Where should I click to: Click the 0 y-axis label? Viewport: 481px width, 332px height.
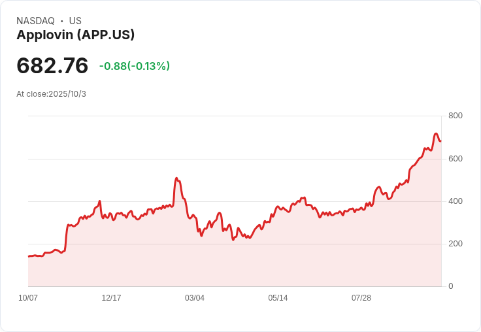450,286
